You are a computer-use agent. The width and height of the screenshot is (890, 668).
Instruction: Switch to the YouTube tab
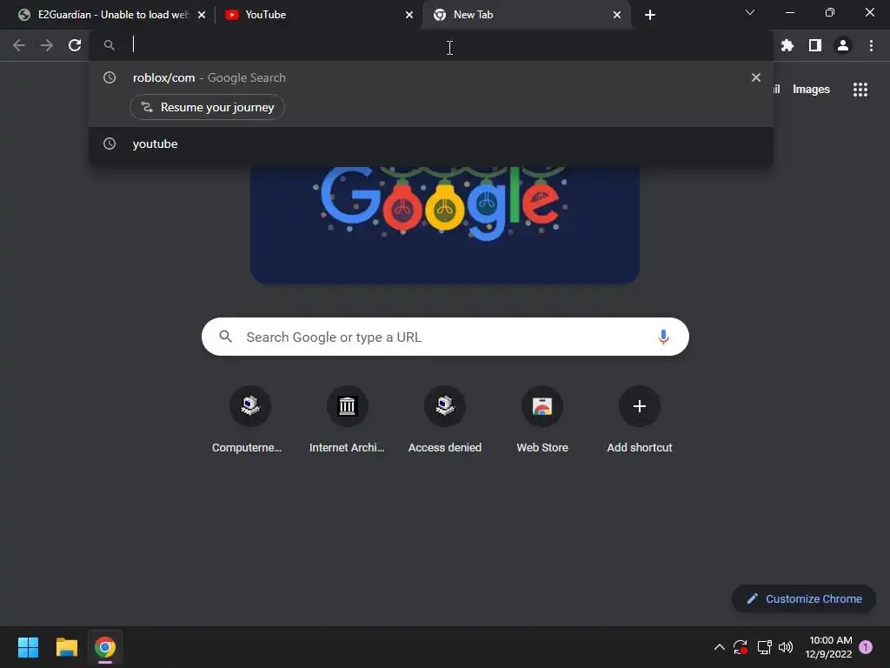318,15
